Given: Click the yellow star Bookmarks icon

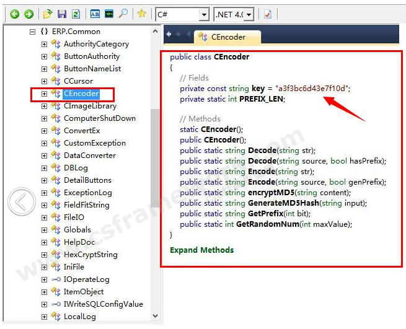Looking at the screenshot, I should pyautogui.click(x=142, y=14).
